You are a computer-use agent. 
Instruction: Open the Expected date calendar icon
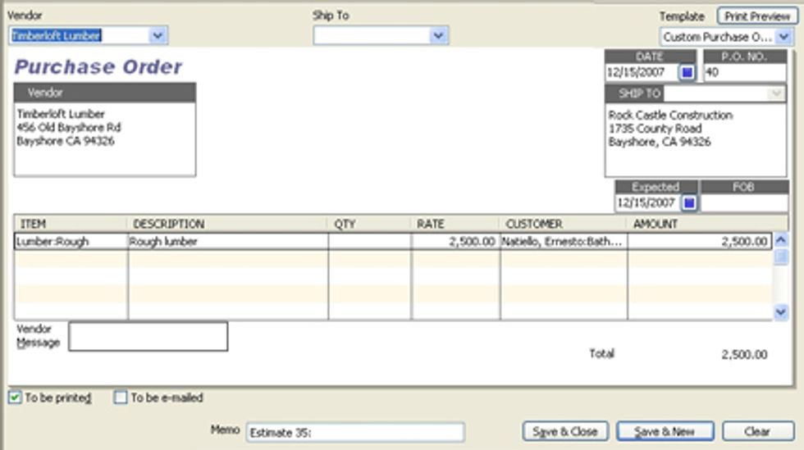pyautogui.click(x=689, y=203)
